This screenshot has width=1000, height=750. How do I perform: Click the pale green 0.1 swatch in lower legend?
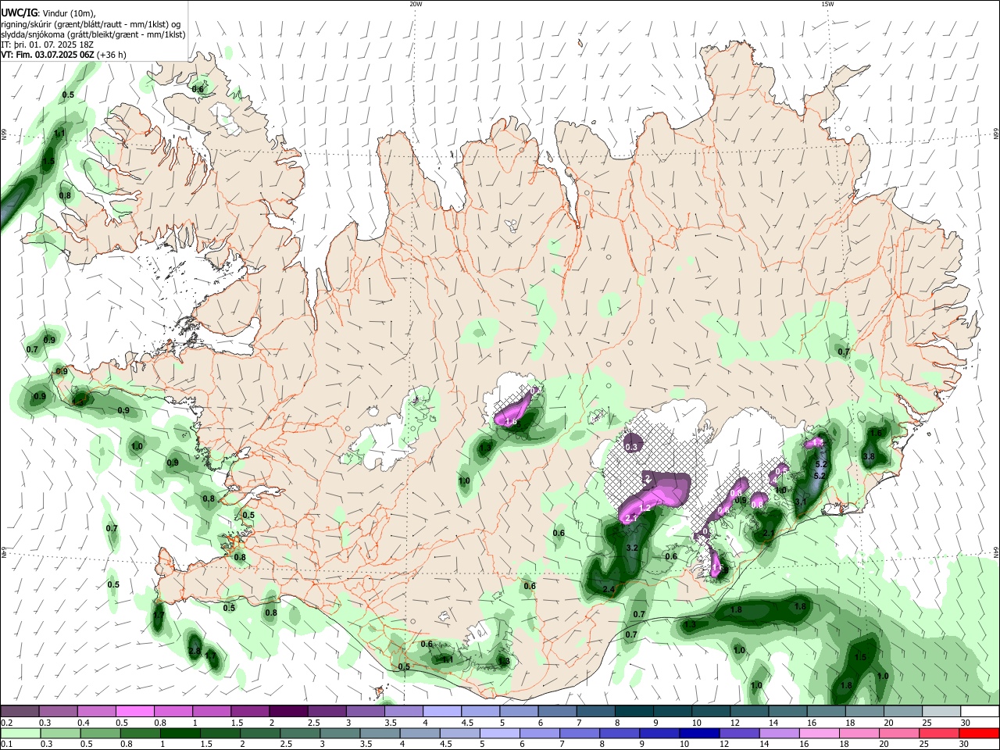20,733
